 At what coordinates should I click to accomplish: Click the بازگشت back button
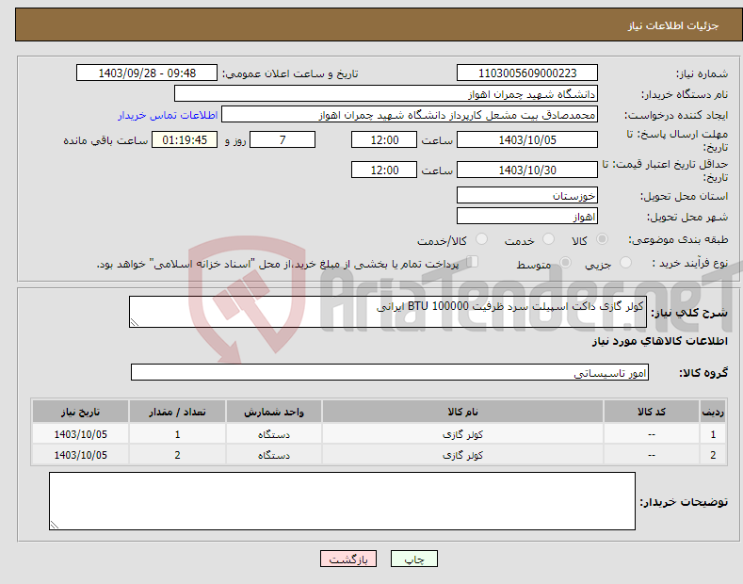348,560
